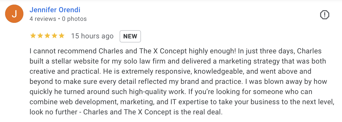Click the second gold rating star
The height and width of the screenshot is (122, 342).
(x=40, y=36)
